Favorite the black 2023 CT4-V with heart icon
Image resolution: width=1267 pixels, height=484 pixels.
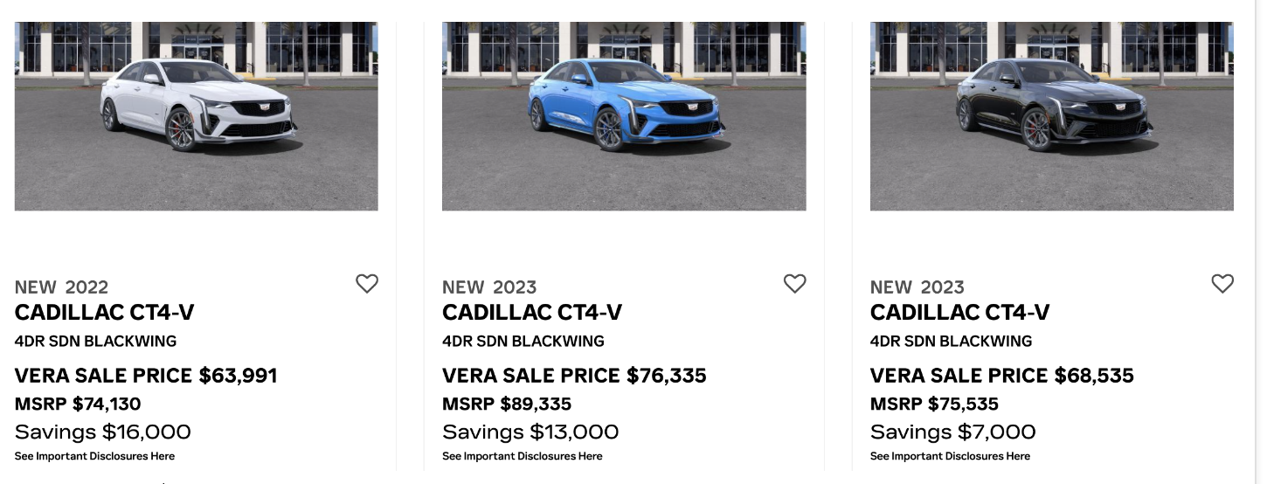(1222, 284)
